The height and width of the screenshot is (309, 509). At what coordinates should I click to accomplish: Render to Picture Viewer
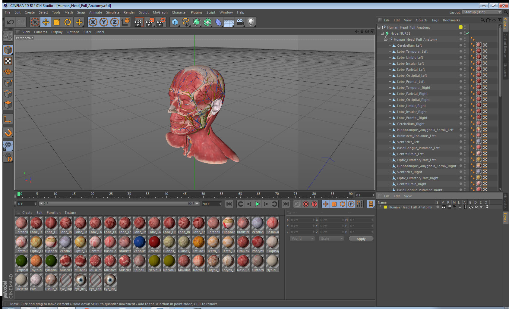coord(150,22)
